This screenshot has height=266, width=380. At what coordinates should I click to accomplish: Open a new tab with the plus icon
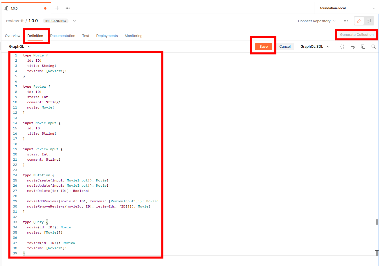[57, 8]
